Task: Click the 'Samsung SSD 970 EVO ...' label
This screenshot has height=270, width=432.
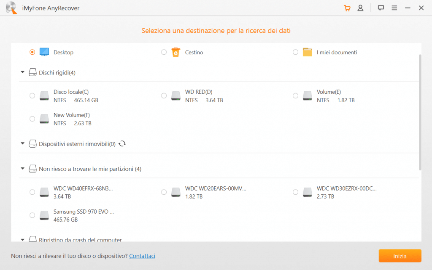Action: click(x=84, y=212)
